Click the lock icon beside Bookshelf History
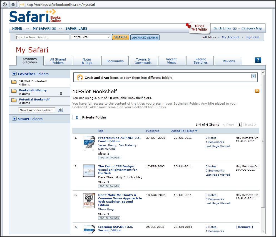Screen dimensions: 276x237 click(x=61, y=94)
